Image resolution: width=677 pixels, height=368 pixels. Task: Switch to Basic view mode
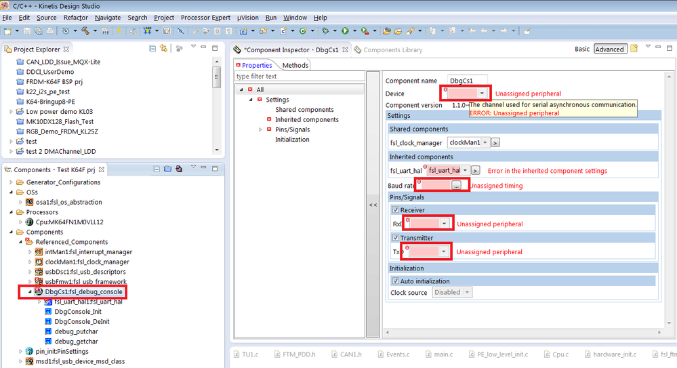(582, 49)
